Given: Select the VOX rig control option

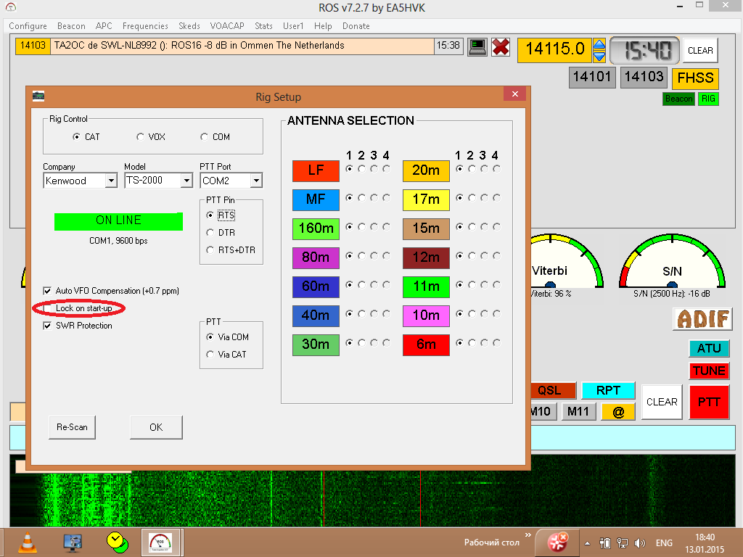Looking at the screenshot, I should pos(140,137).
